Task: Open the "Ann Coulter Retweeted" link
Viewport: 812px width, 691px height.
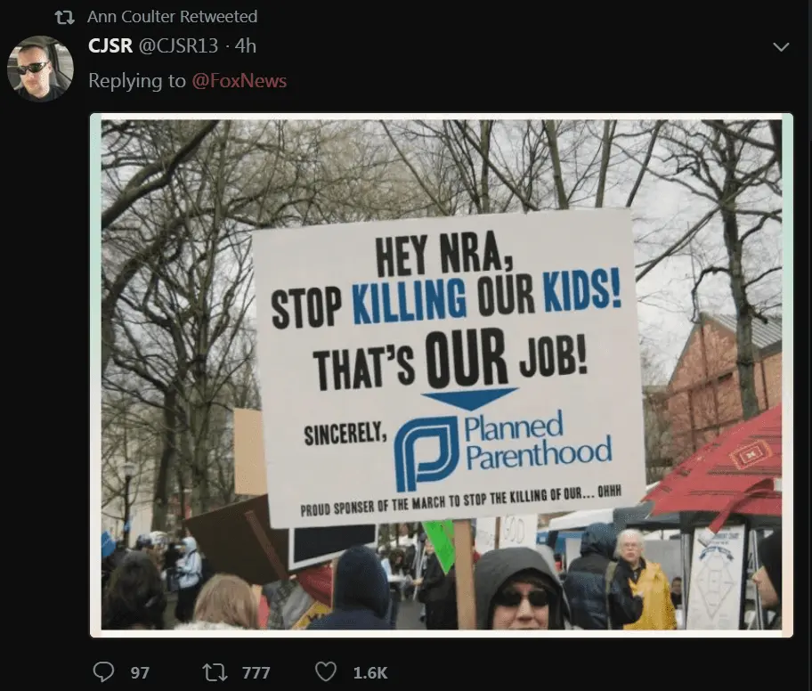Action: coord(172,17)
